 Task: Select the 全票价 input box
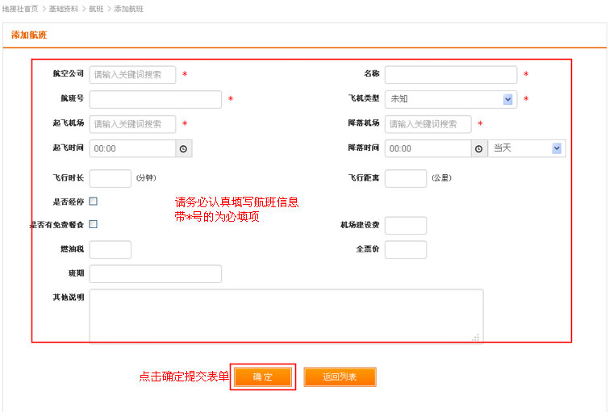click(x=406, y=250)
